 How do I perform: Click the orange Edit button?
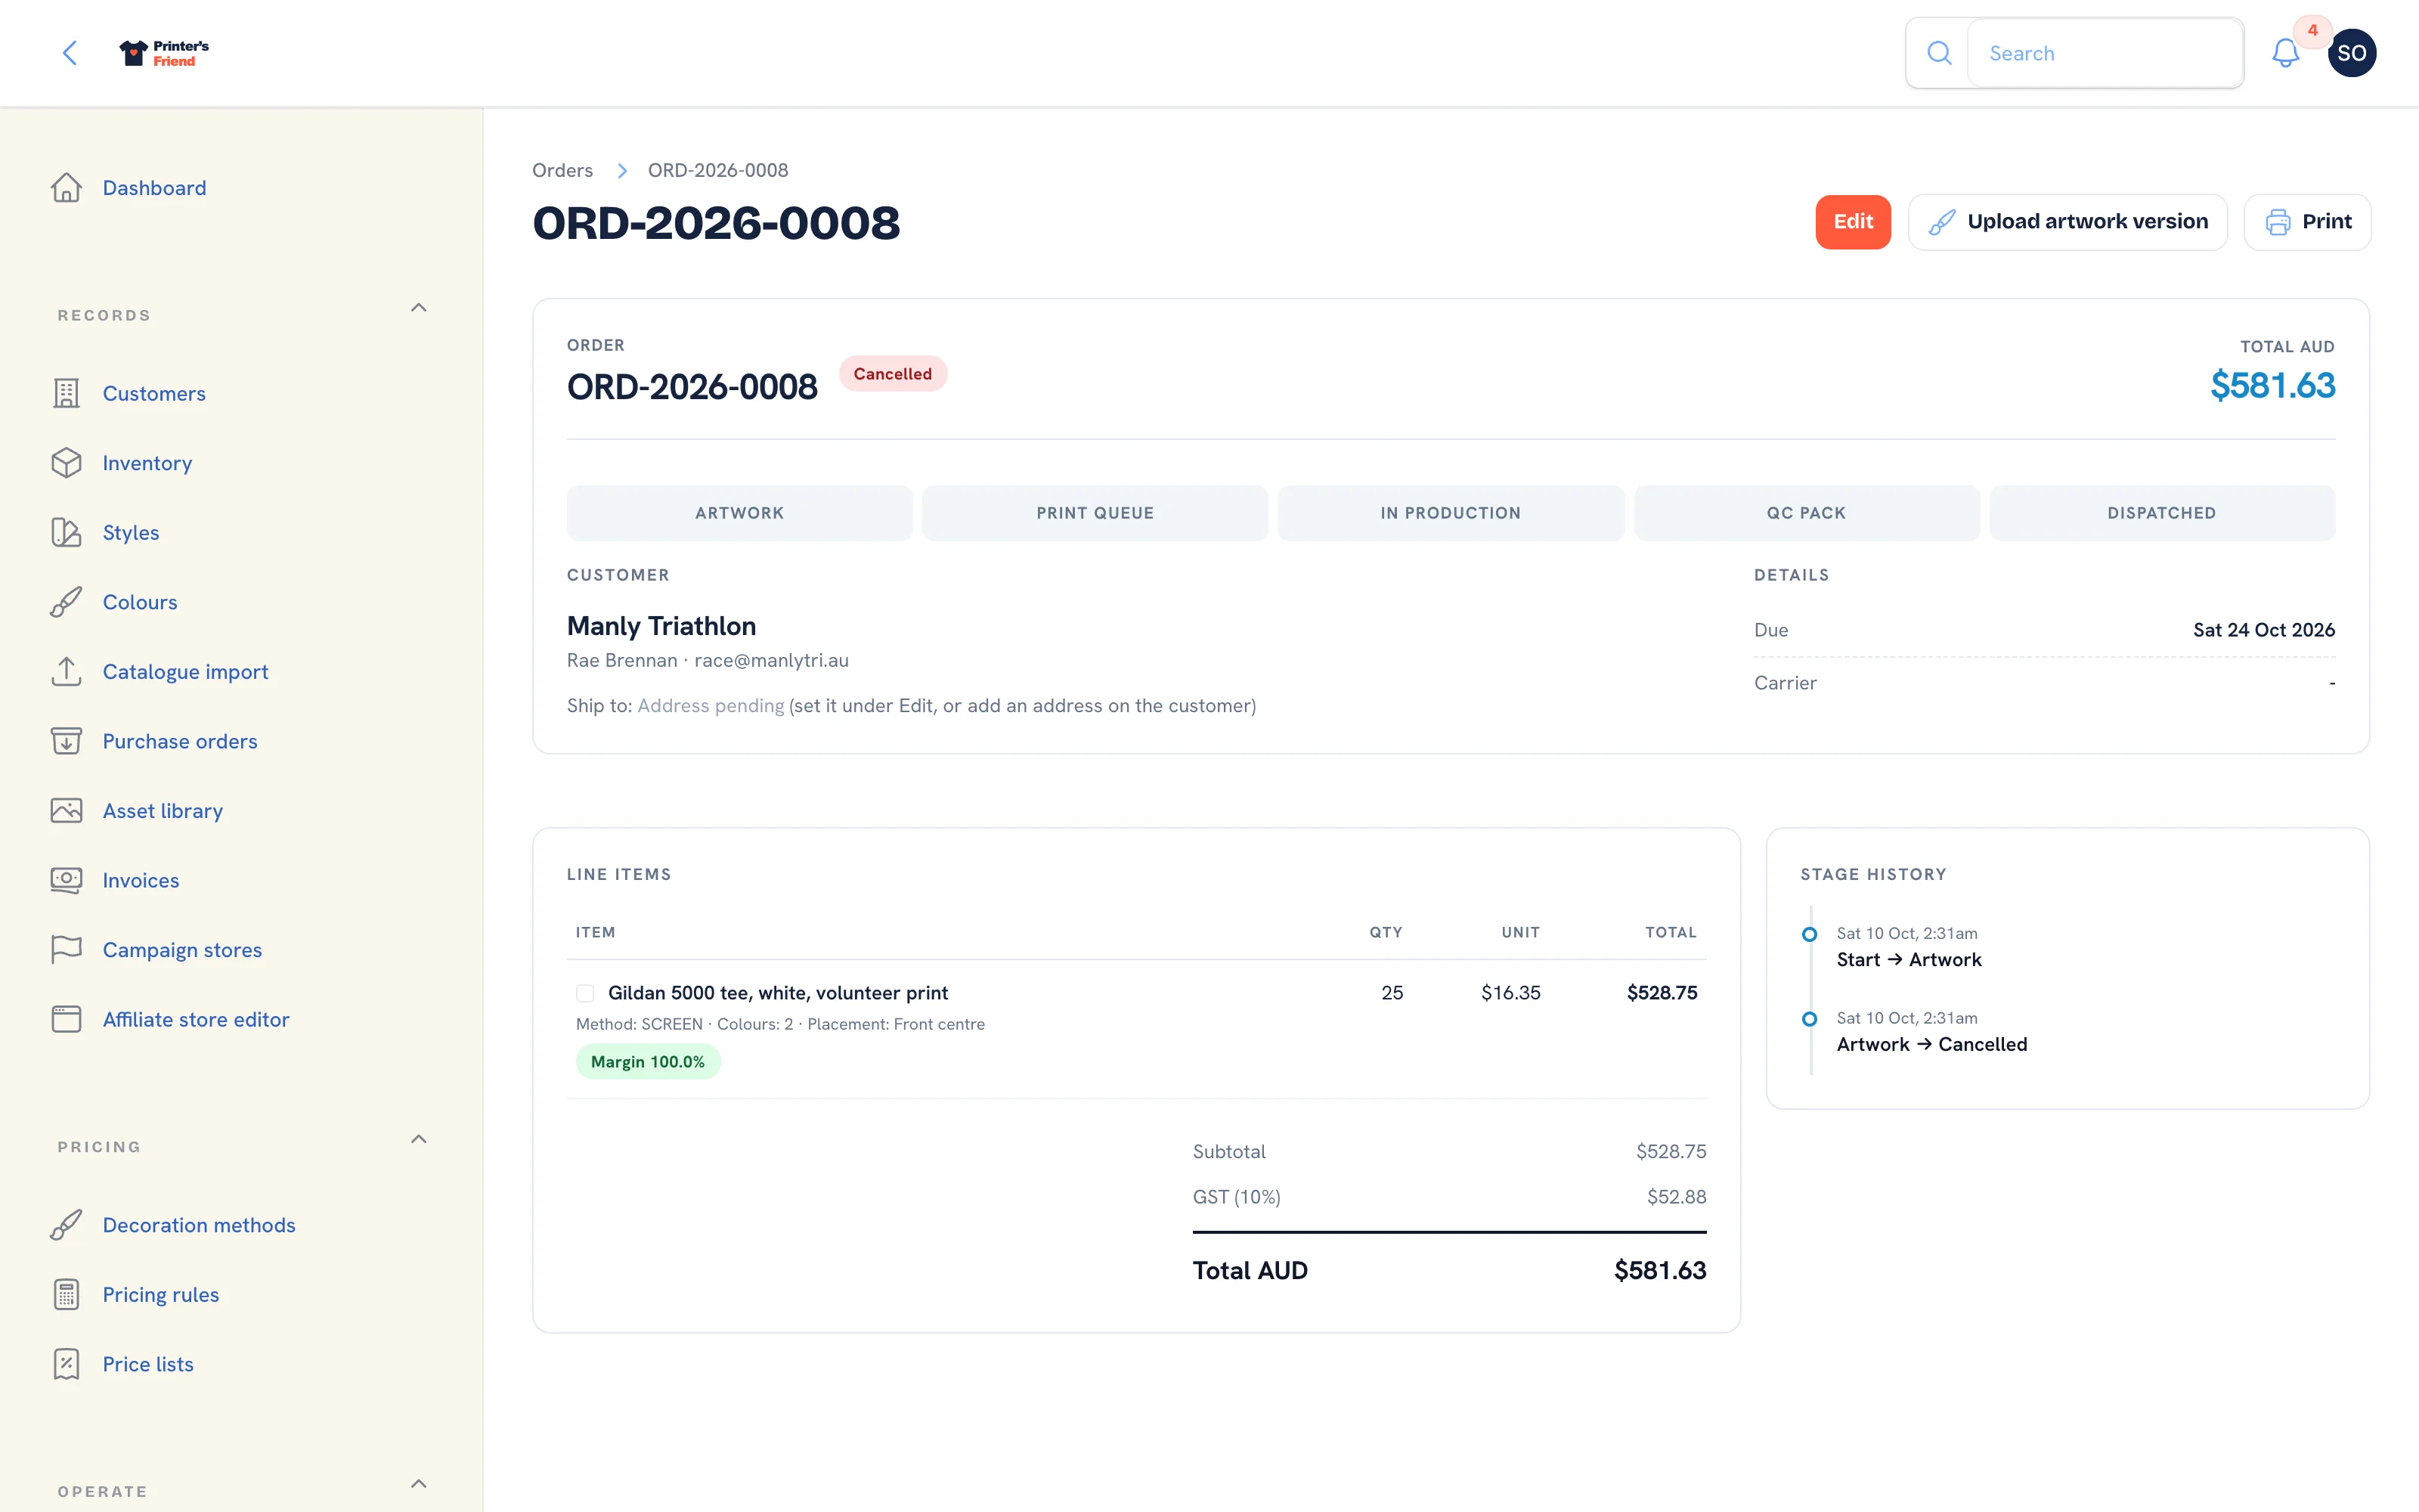(x=1852, y=222)
